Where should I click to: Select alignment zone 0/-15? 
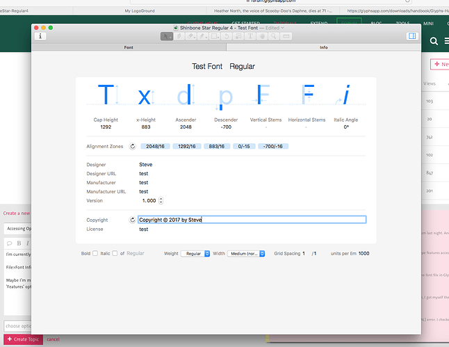tap(244, 147)
